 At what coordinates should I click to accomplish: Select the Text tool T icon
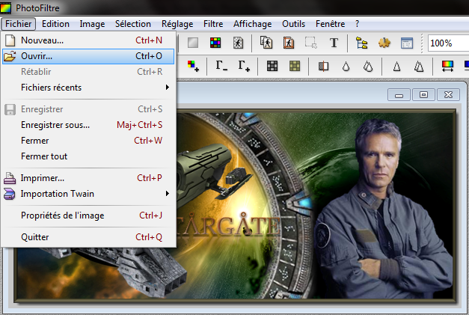click(334, 43)
